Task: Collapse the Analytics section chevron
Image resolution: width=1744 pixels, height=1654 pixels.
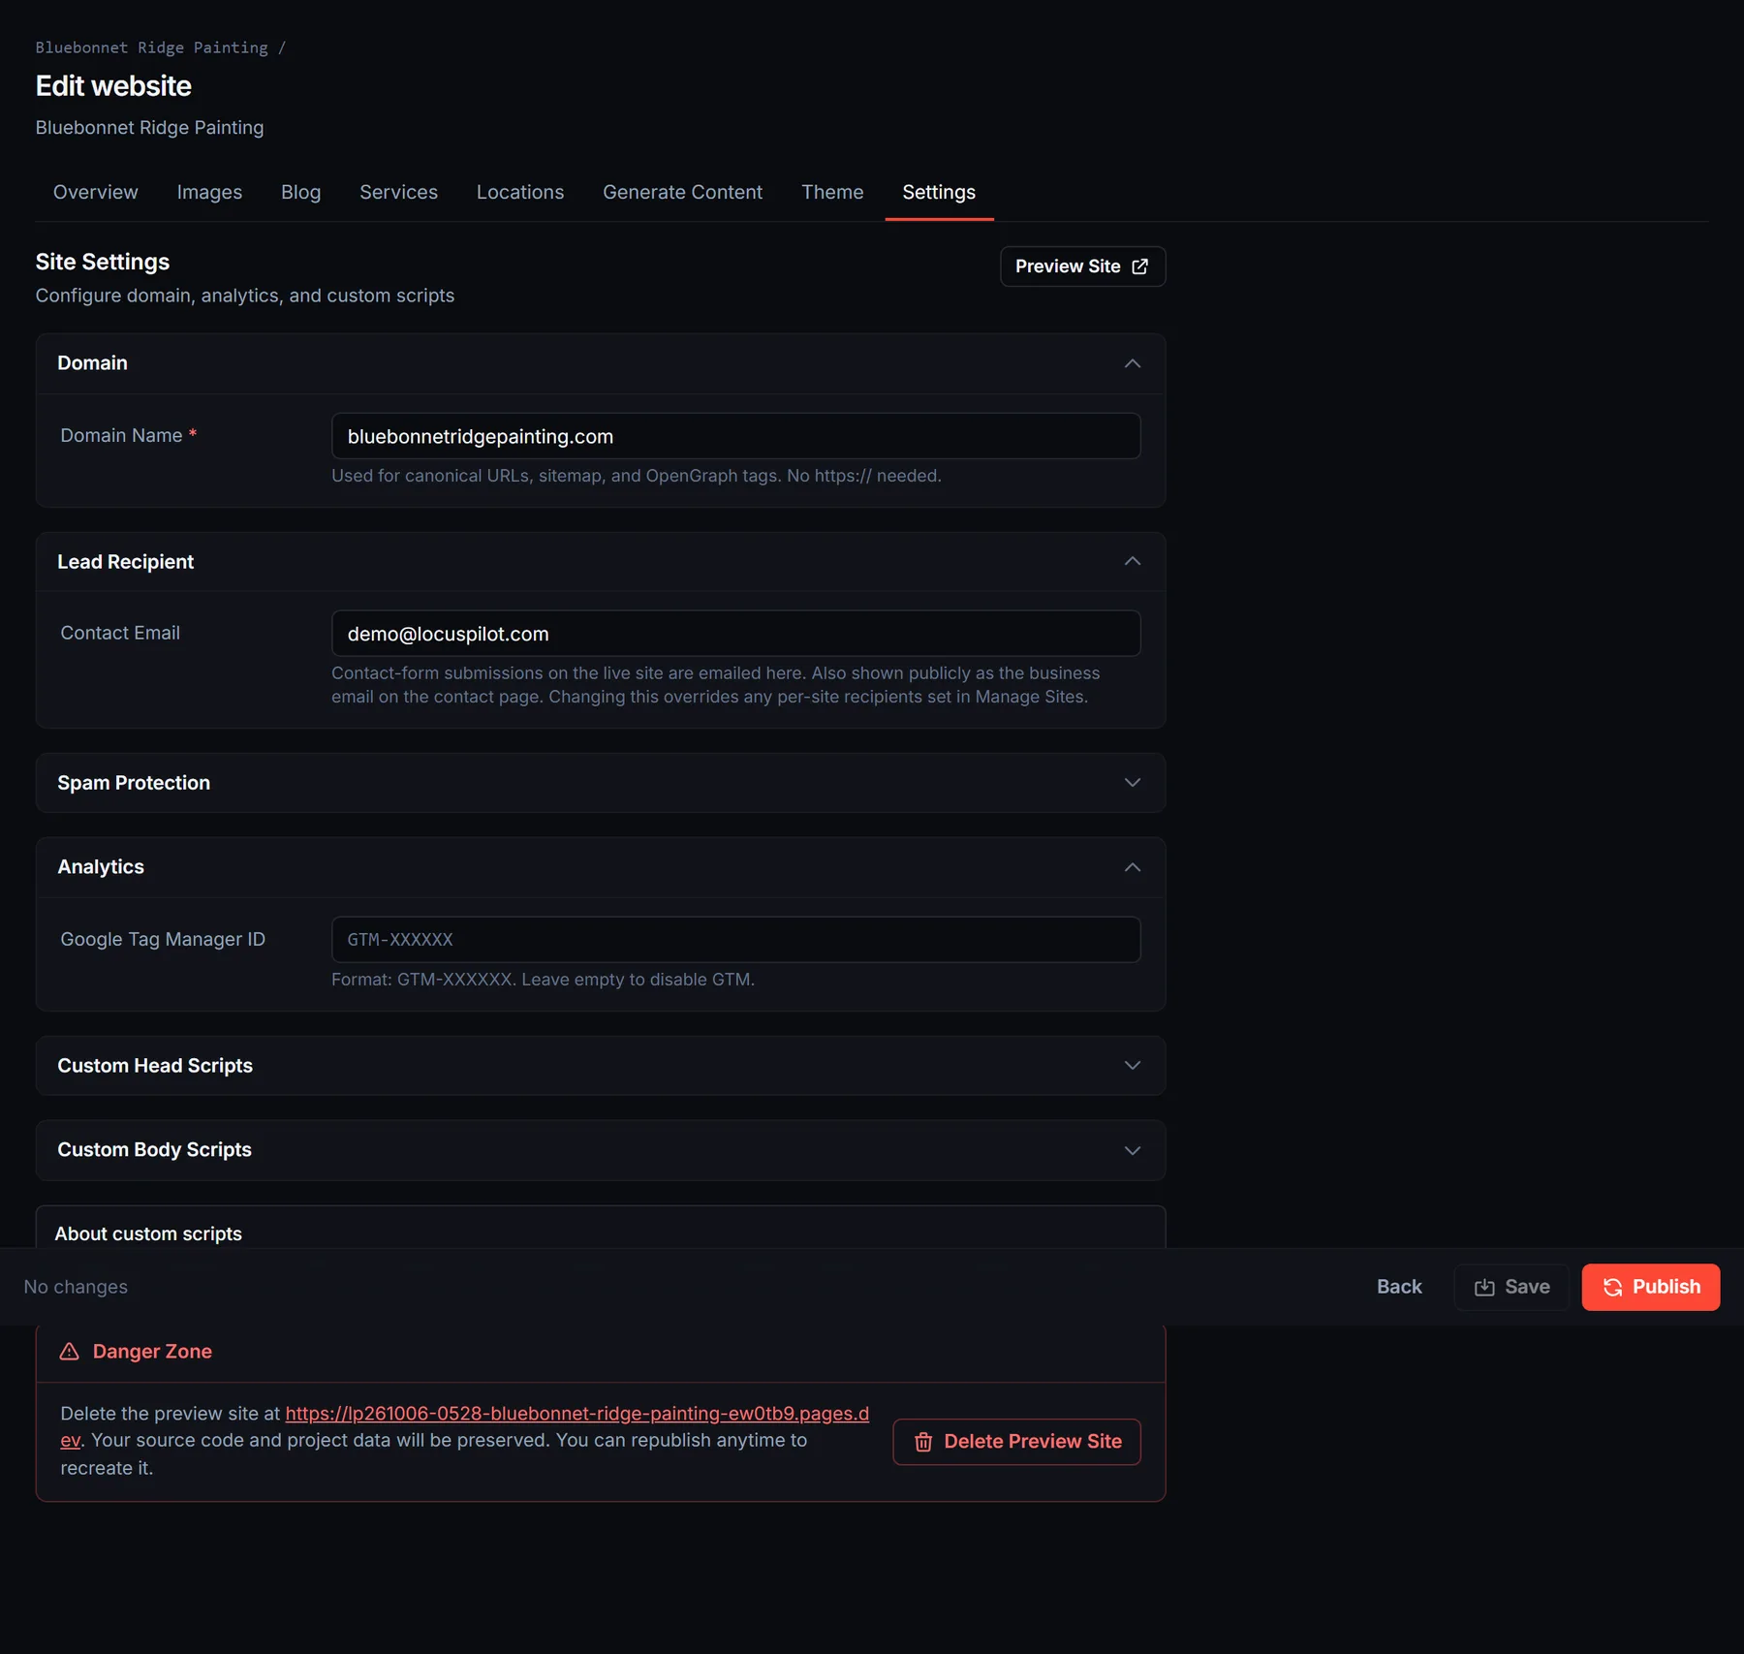Action: pos(1132,867)
